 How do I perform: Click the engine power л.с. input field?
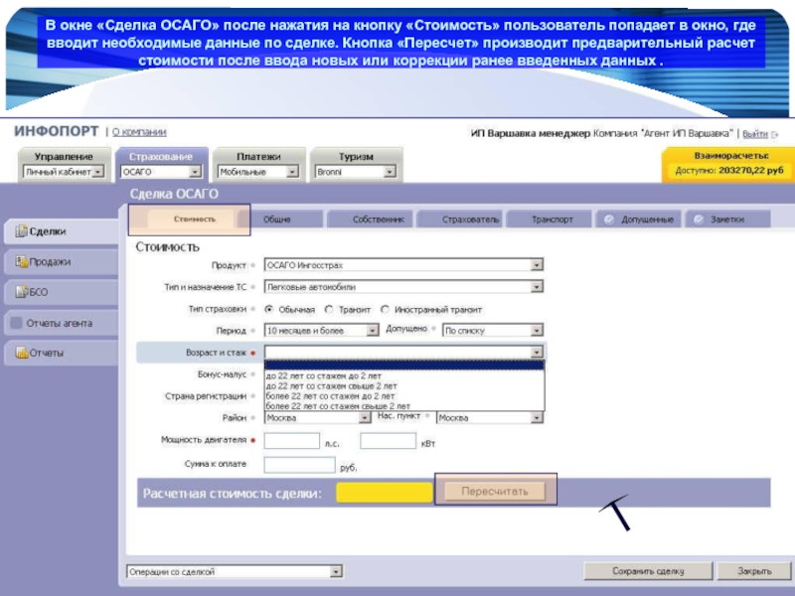(x=292, y=441)
